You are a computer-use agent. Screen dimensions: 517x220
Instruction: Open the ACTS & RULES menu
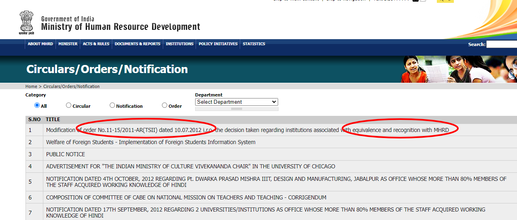pos(96,44)
